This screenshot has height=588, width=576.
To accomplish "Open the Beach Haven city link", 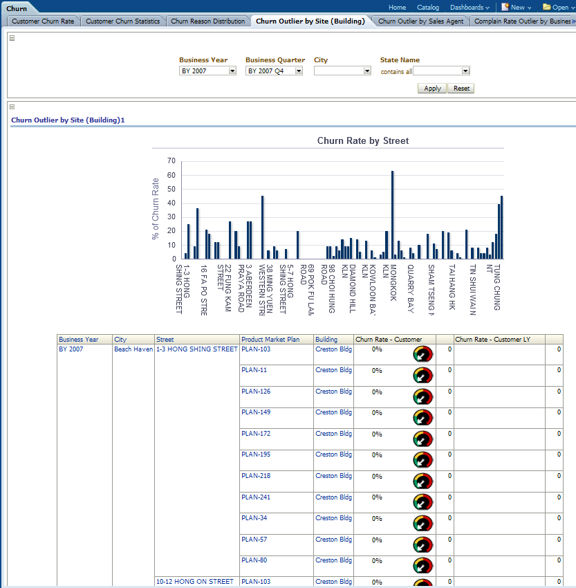I will pyautogui.click(x=133, y=349).
